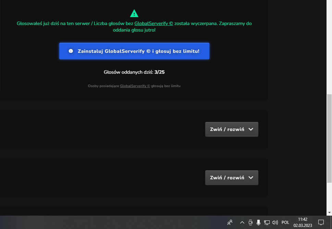The image size is (332, 229).
Task: Show hidden tray icons chevron
Action: [x=242, y=222]
